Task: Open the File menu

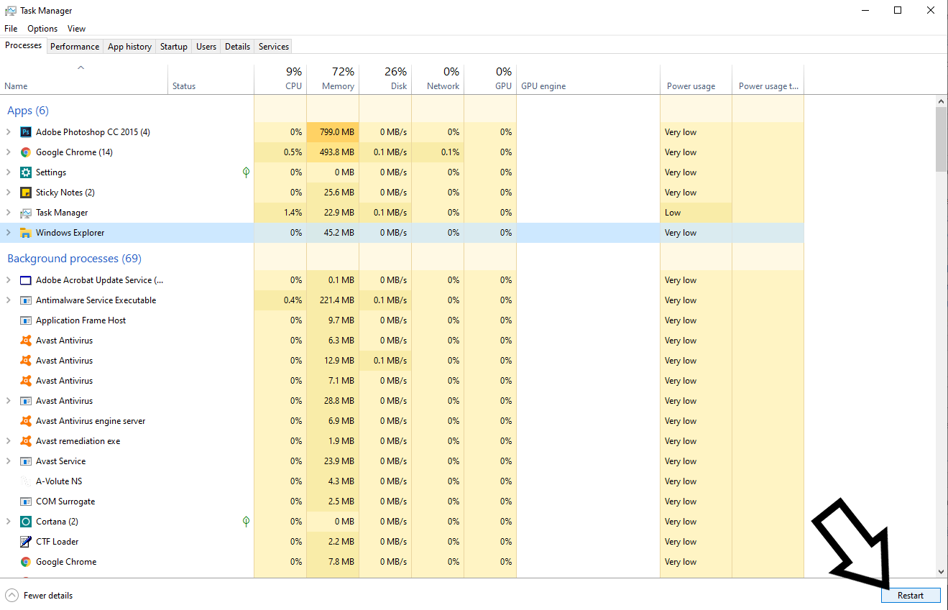Action: point(11,29)
